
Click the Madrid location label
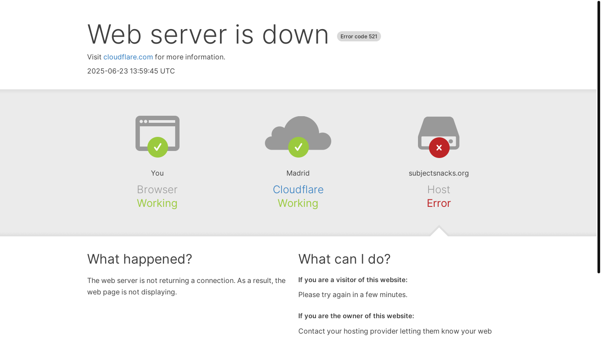(298, 173)
